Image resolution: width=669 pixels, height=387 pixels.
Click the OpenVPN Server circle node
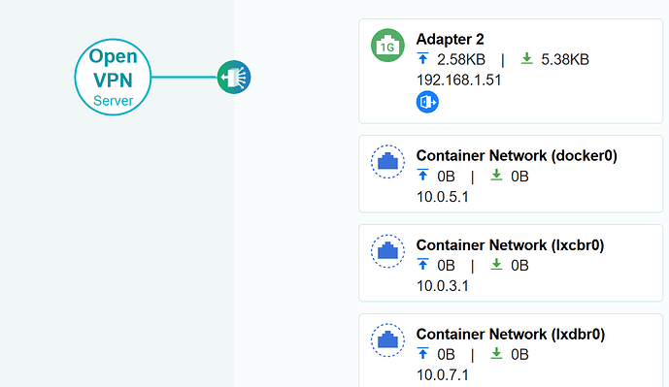(113, 78)
